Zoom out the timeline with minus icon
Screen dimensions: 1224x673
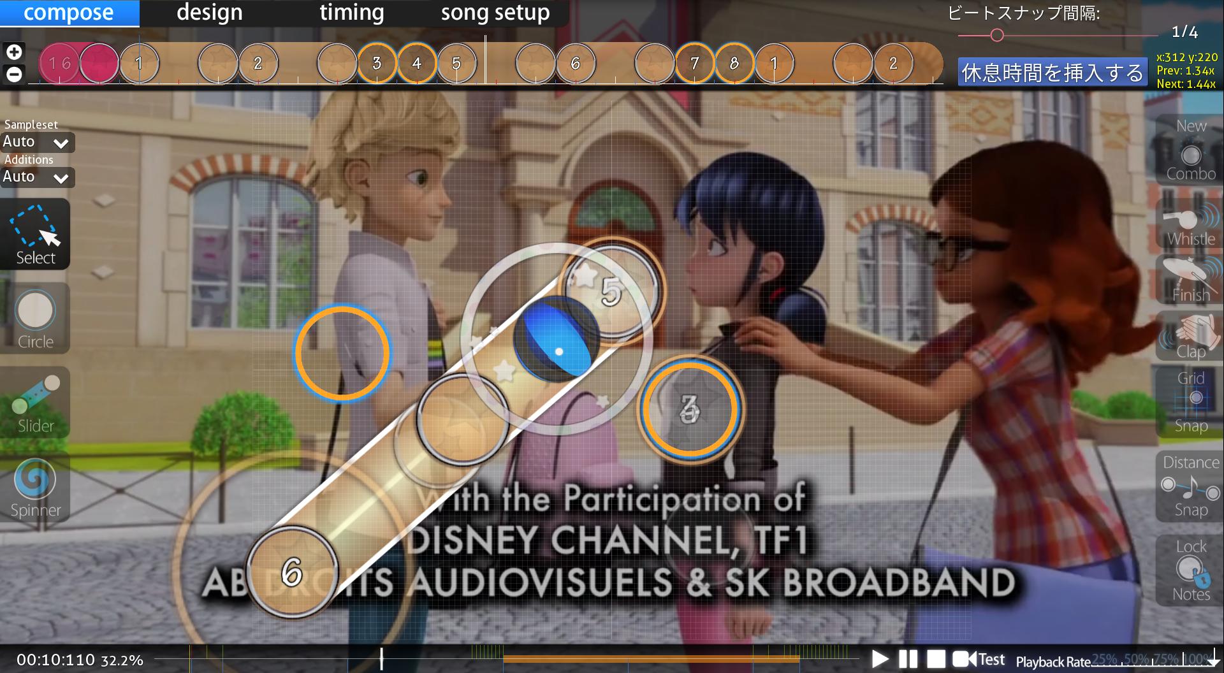coord(14,74)
